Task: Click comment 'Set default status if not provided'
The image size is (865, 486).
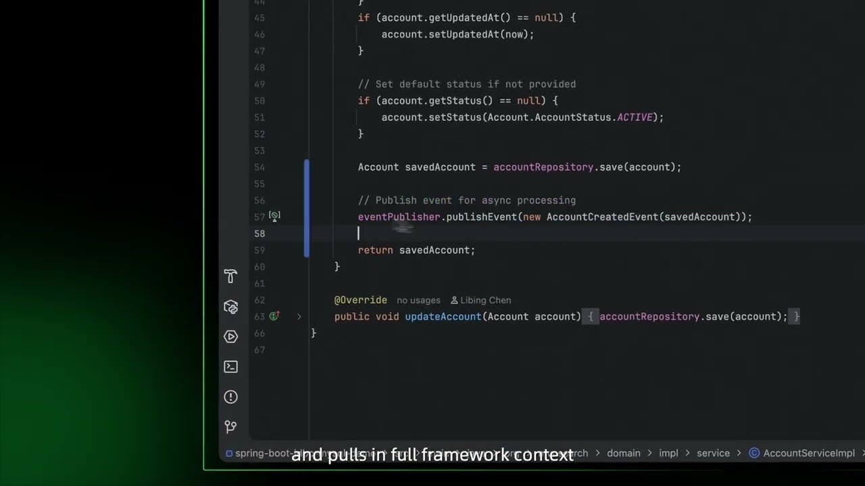Action: (467, 84)
